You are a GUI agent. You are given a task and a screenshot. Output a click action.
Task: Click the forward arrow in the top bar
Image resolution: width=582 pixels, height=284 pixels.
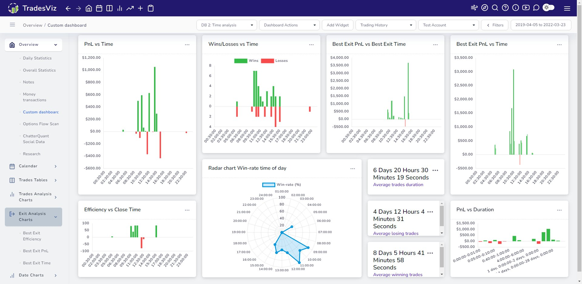tap(79, 8)
